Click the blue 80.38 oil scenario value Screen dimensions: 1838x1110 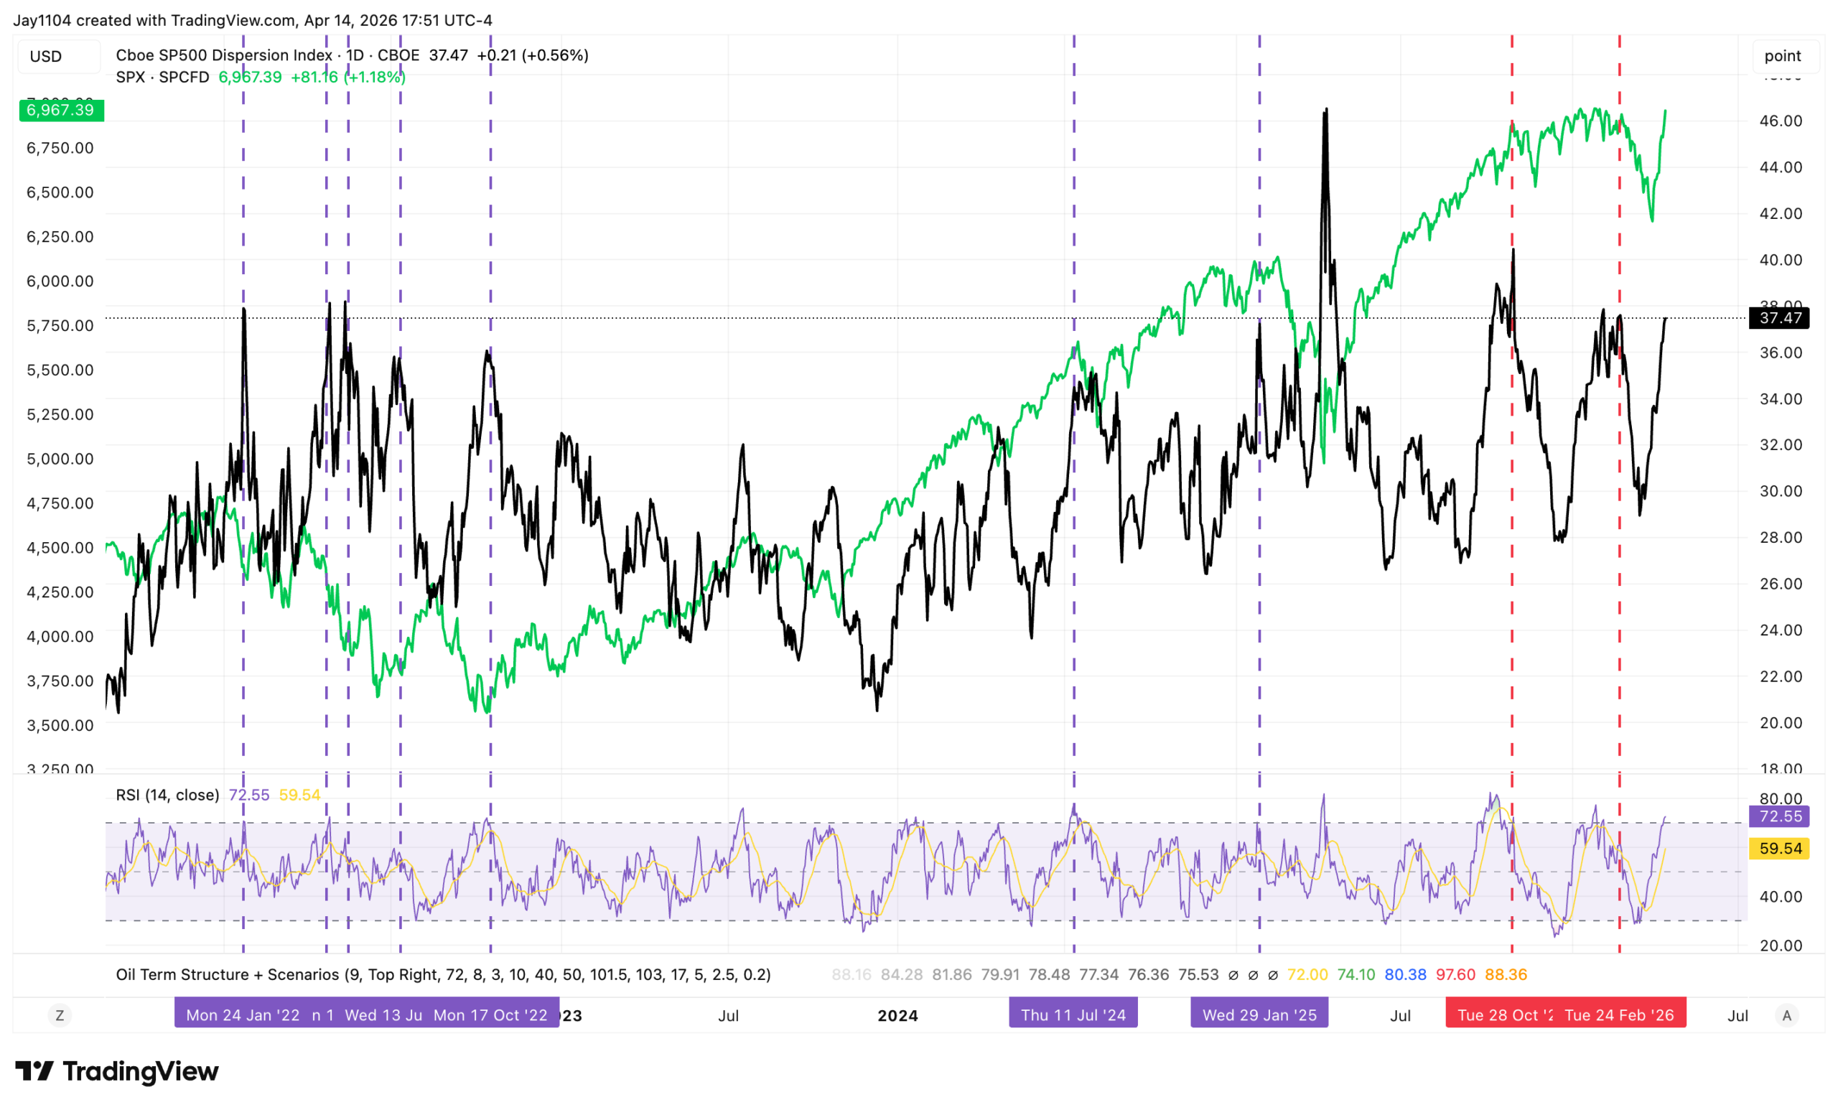tap(1404, 974)
